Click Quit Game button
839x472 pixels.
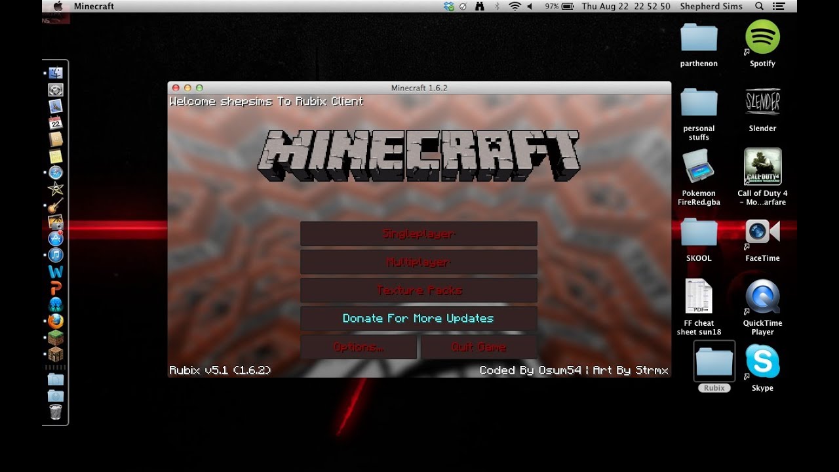478,347
